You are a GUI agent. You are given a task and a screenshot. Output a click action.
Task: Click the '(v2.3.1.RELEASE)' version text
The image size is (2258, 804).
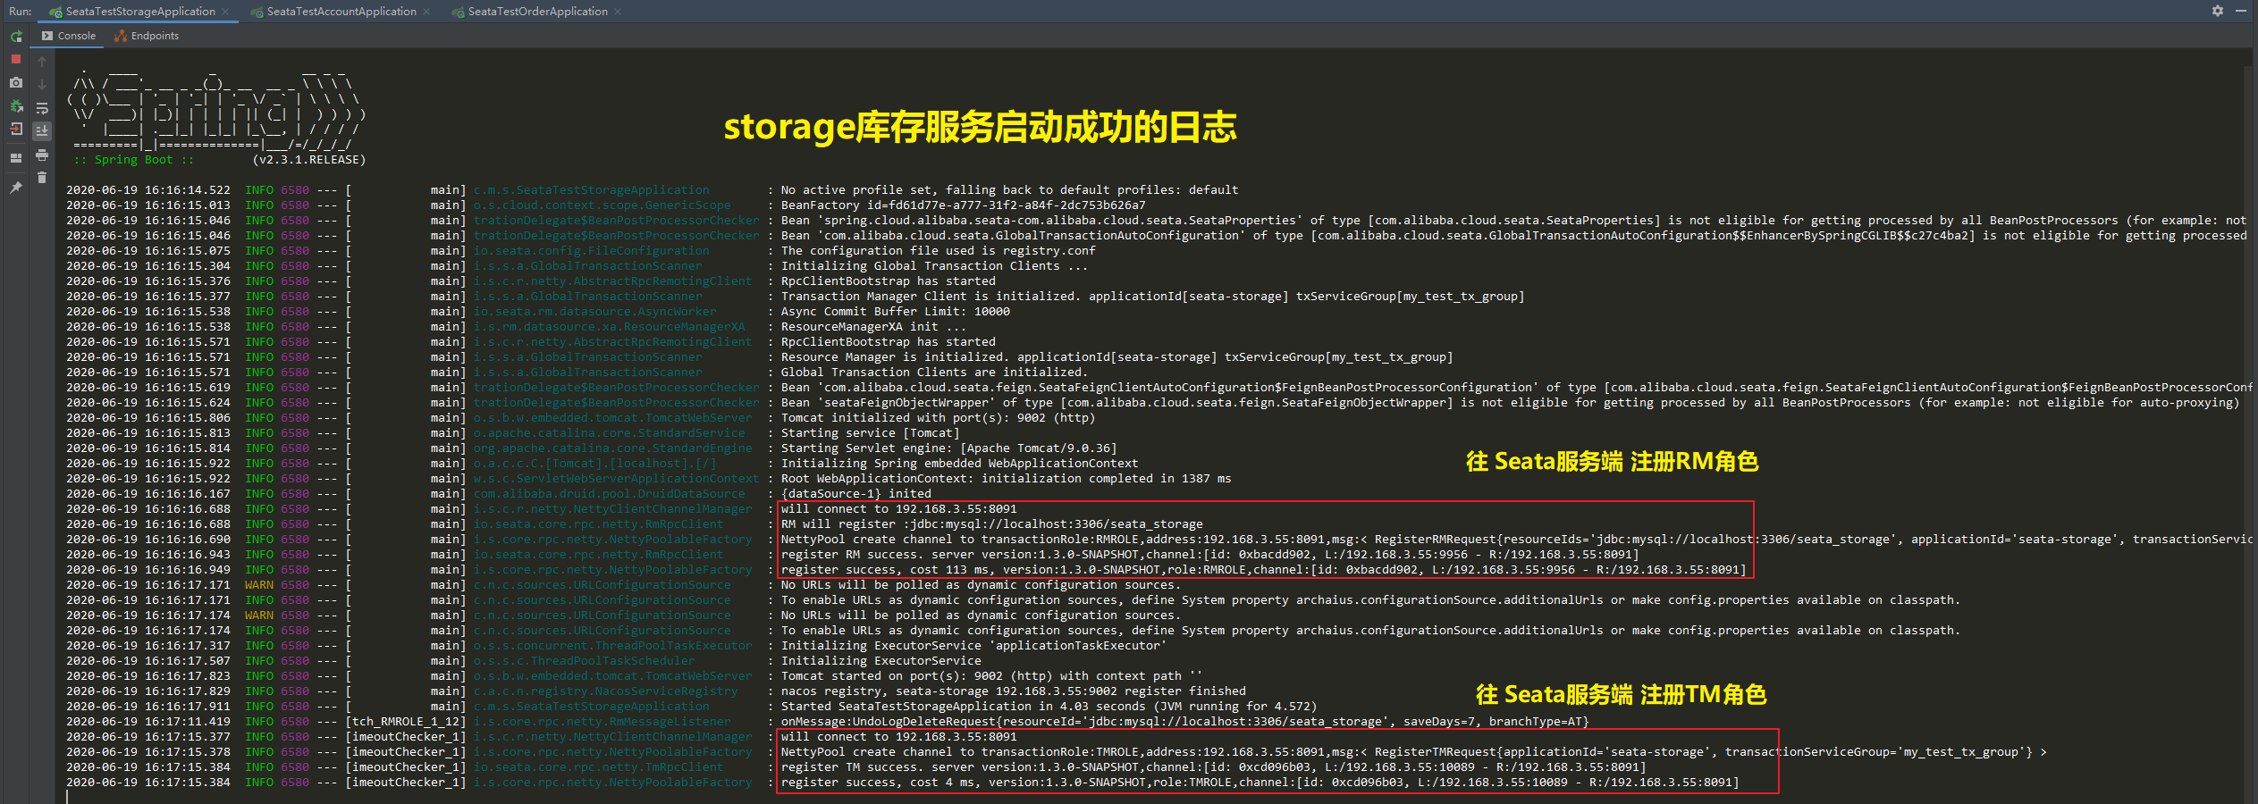click(309, 160)
